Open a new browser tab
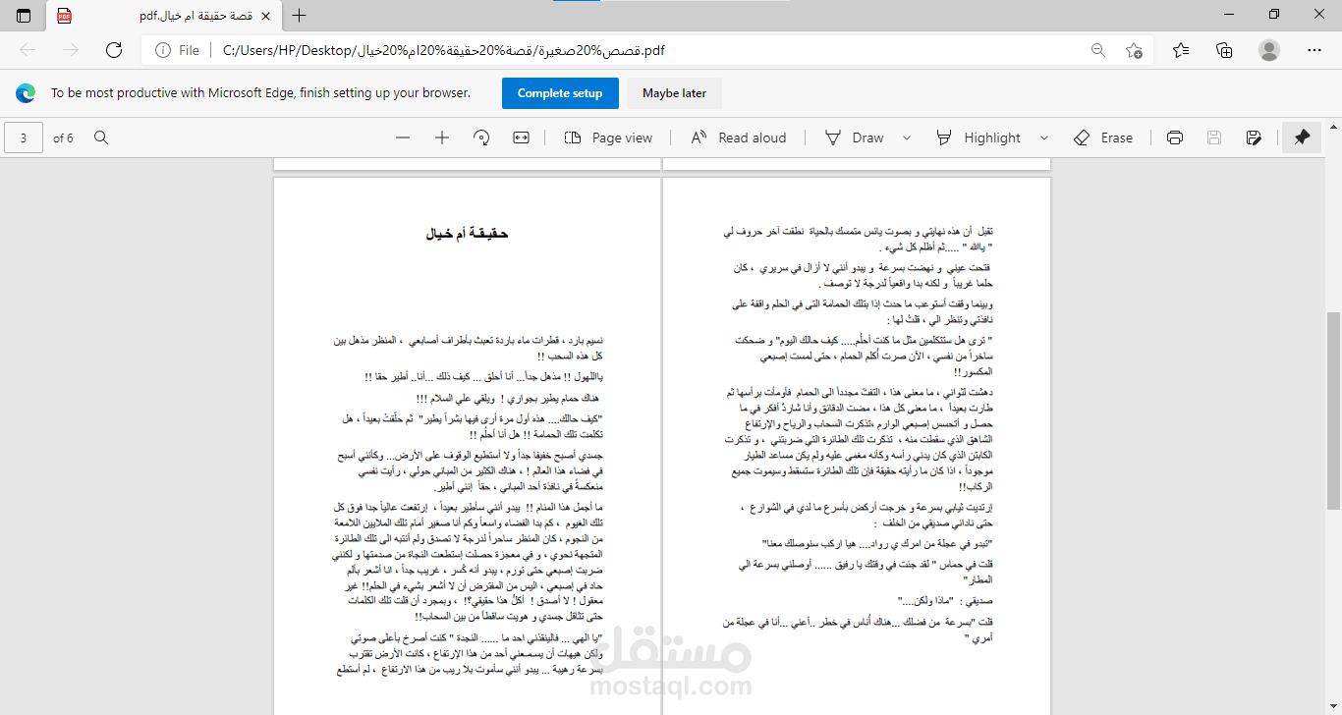 300,16
